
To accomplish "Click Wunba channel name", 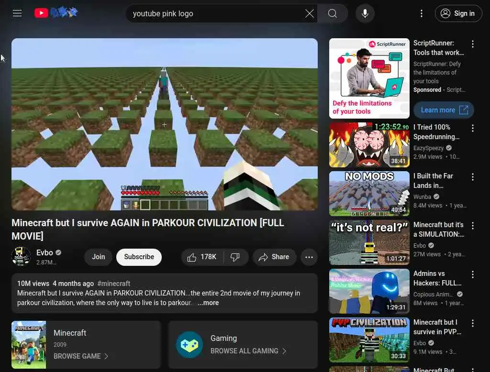I will click(422, 197).
